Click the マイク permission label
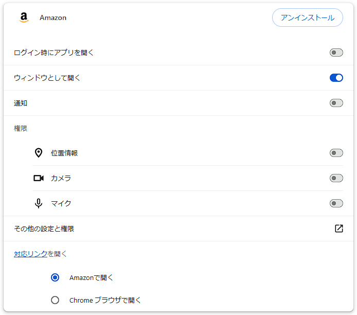Viewport: 357px width, 315px height. (x=61, y=203)
